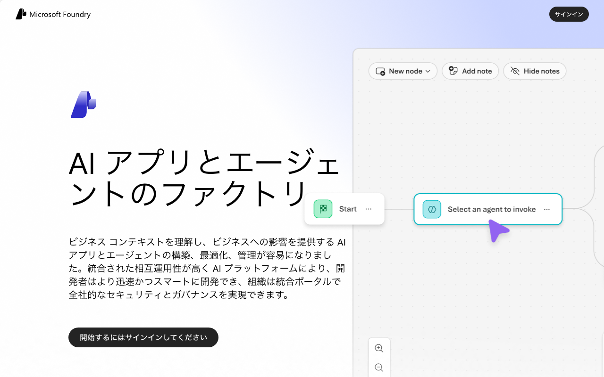
Task: Toggle Hide notes
Action: (535, 71)
